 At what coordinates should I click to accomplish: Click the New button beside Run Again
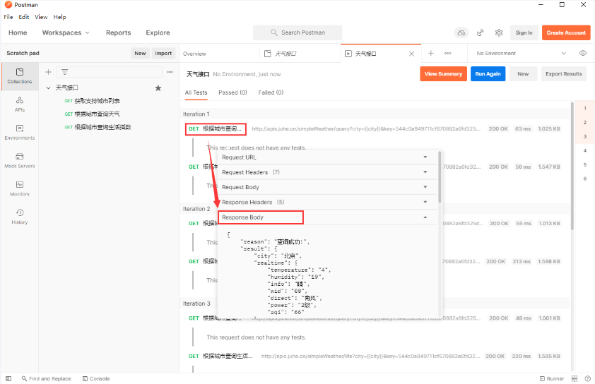(x=523, y=74)
